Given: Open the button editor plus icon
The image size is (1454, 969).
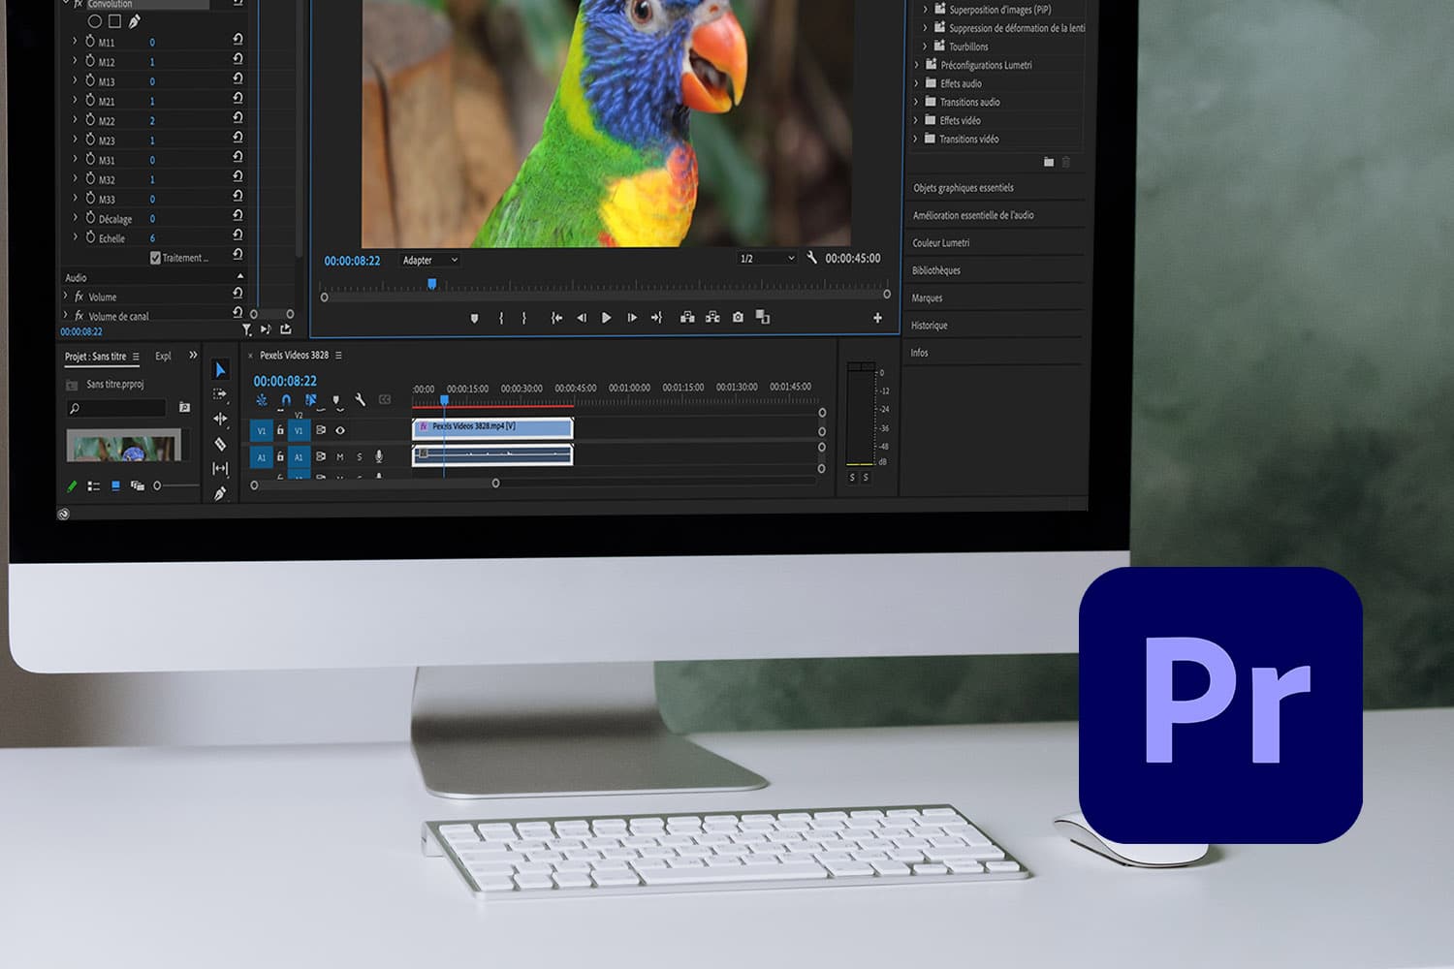Looking at the screenshot, I should coord(877,318).
